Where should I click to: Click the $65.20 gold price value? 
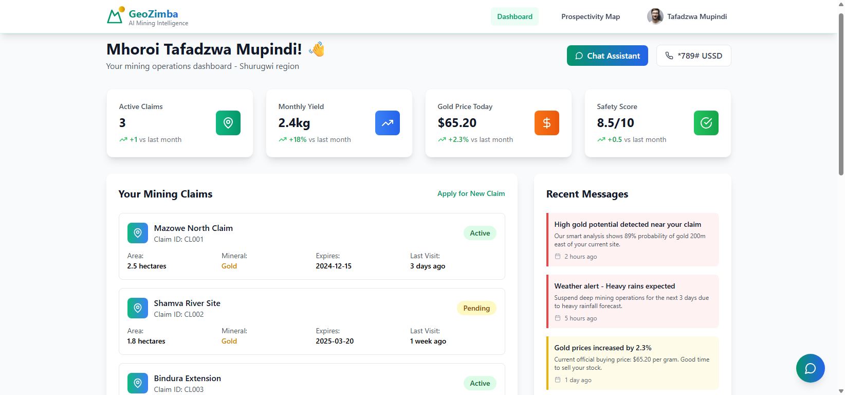[x=457, y=123]
